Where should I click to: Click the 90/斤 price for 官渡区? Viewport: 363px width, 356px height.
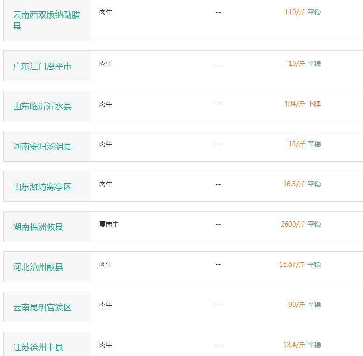point(297,305)
